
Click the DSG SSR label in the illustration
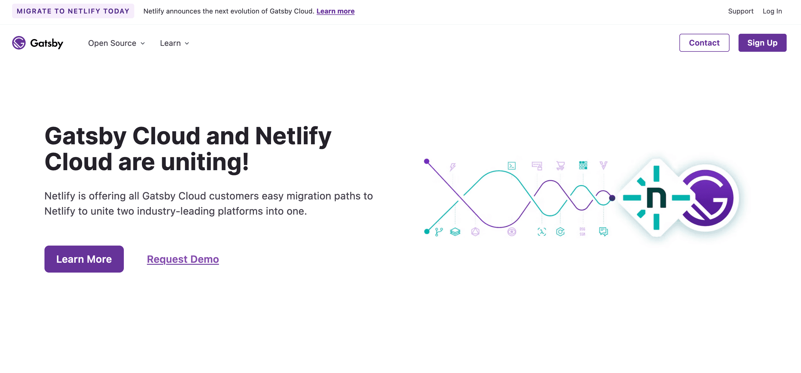582,232
